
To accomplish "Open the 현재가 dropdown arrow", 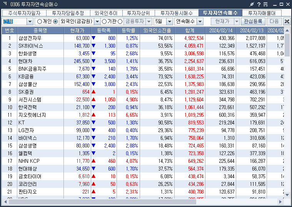I will click(x=237, y=22).
